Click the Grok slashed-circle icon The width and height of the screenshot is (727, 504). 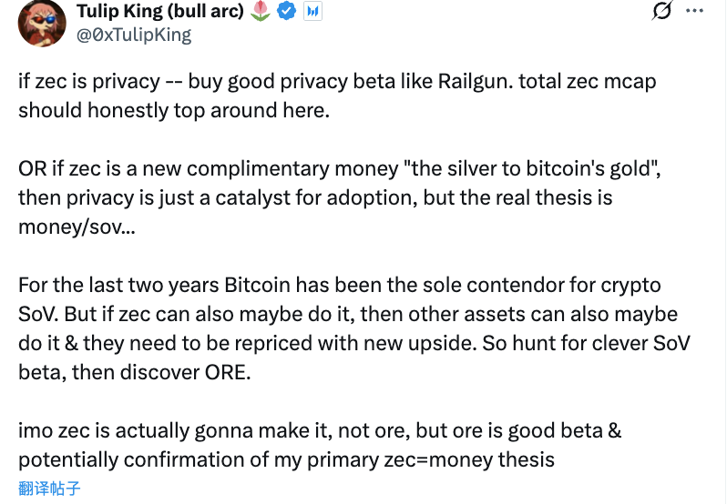click(662, 12)
